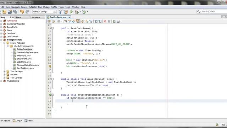Image resolution: width=227 pixels, height=128 pixels.
Task: Jump to Next Bookmark in editor toolbar
Action: click(87, 21)
